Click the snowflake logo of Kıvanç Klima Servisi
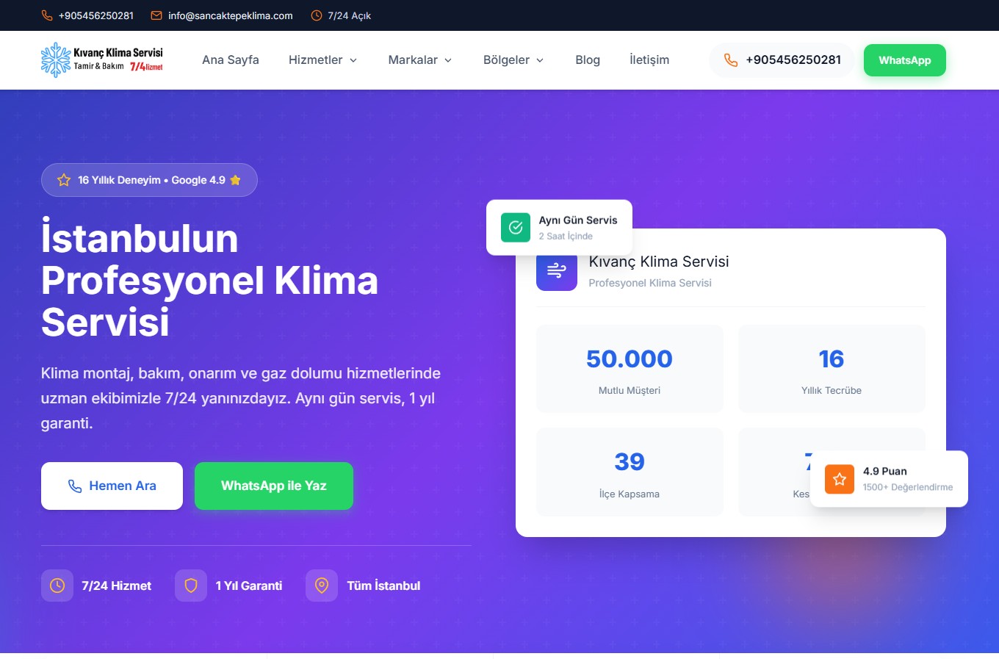This screenshot has width=999, height=659. (54, 60)
